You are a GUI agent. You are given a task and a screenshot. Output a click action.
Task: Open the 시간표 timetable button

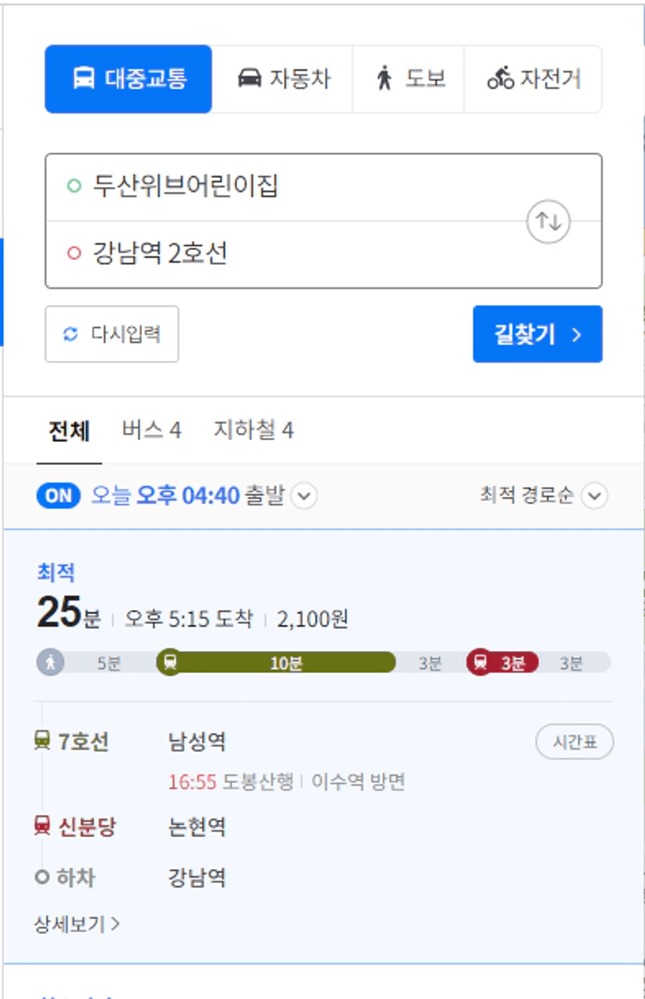pos(575,742)
